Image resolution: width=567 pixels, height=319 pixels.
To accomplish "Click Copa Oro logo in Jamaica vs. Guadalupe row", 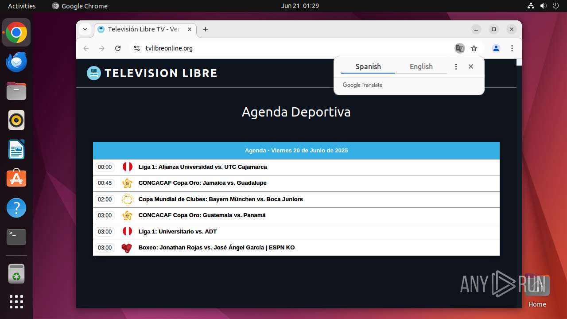I will (x=127, y=183).
